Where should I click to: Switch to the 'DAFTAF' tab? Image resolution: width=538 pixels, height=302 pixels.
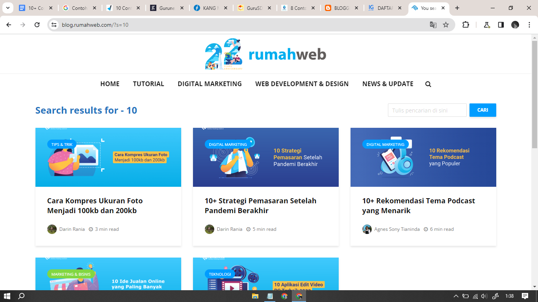point(385,8)
